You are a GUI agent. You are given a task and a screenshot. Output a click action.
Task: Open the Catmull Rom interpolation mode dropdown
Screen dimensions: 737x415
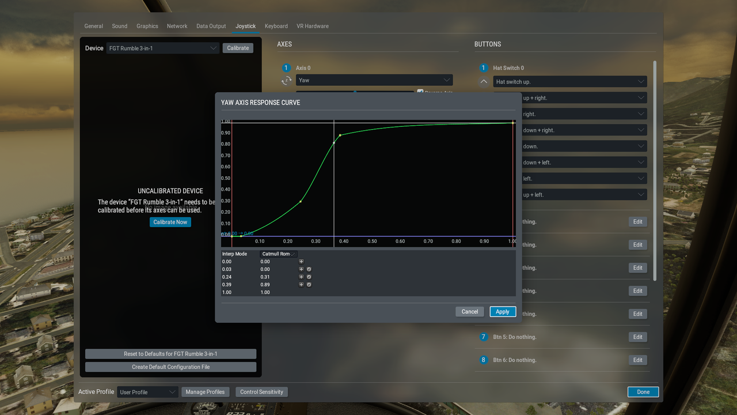point(278,254)
